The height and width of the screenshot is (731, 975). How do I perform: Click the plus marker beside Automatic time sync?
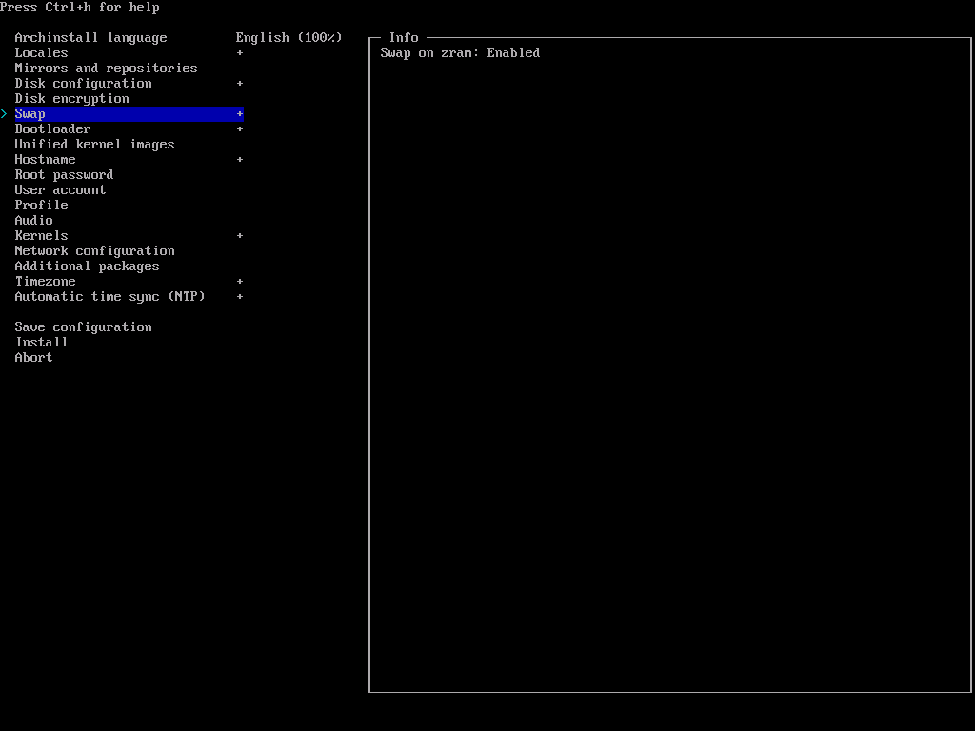[x=240, y=297]
